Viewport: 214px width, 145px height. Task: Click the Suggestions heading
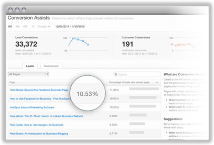pyautogui.click(x=173, y=119)
